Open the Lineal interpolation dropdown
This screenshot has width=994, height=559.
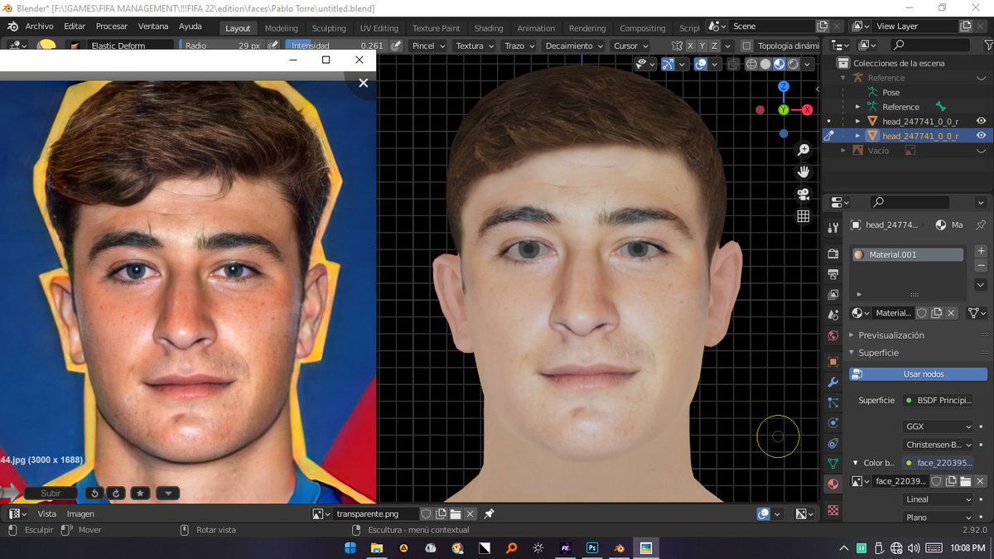point(939,499)
